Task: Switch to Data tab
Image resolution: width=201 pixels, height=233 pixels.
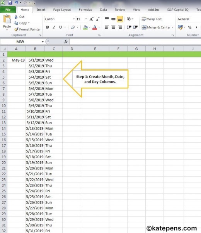Action: point(103,10)
